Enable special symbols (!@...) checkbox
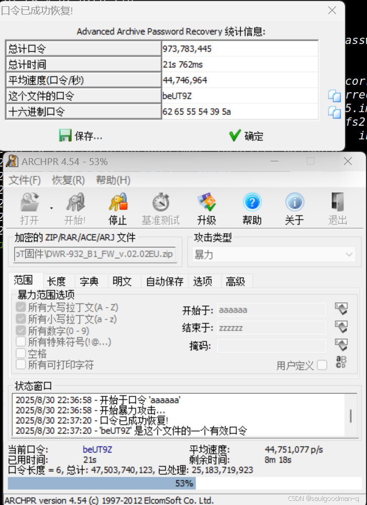 (x=21, y=342)
